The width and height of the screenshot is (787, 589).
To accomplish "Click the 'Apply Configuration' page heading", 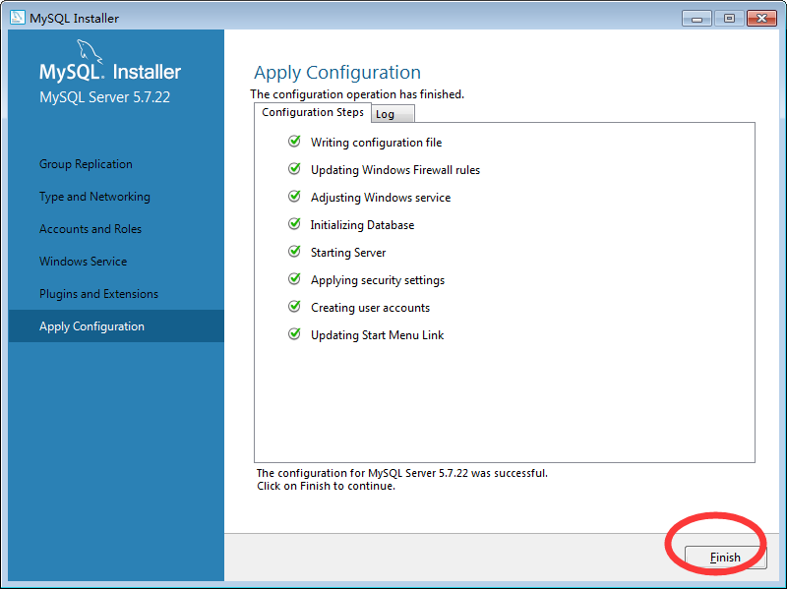I will tap(337, 72).
